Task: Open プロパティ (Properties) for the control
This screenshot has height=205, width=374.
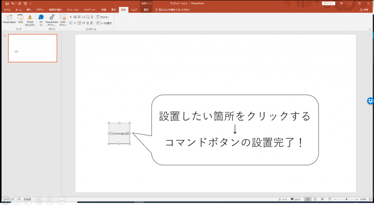Action: point(103,17)
